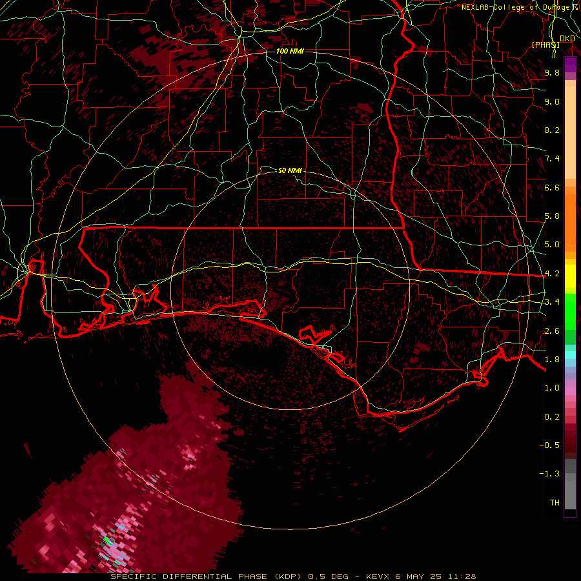Click the bright yellow band of the color bar

click(570, 276)
